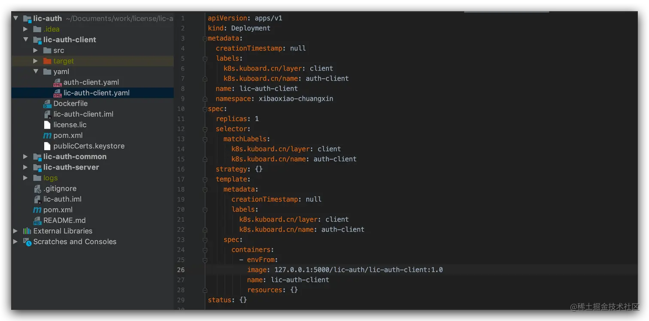This screenshot has width=649, height=321.
Task: Click 'resources: {}' code line
Action: 272,290
